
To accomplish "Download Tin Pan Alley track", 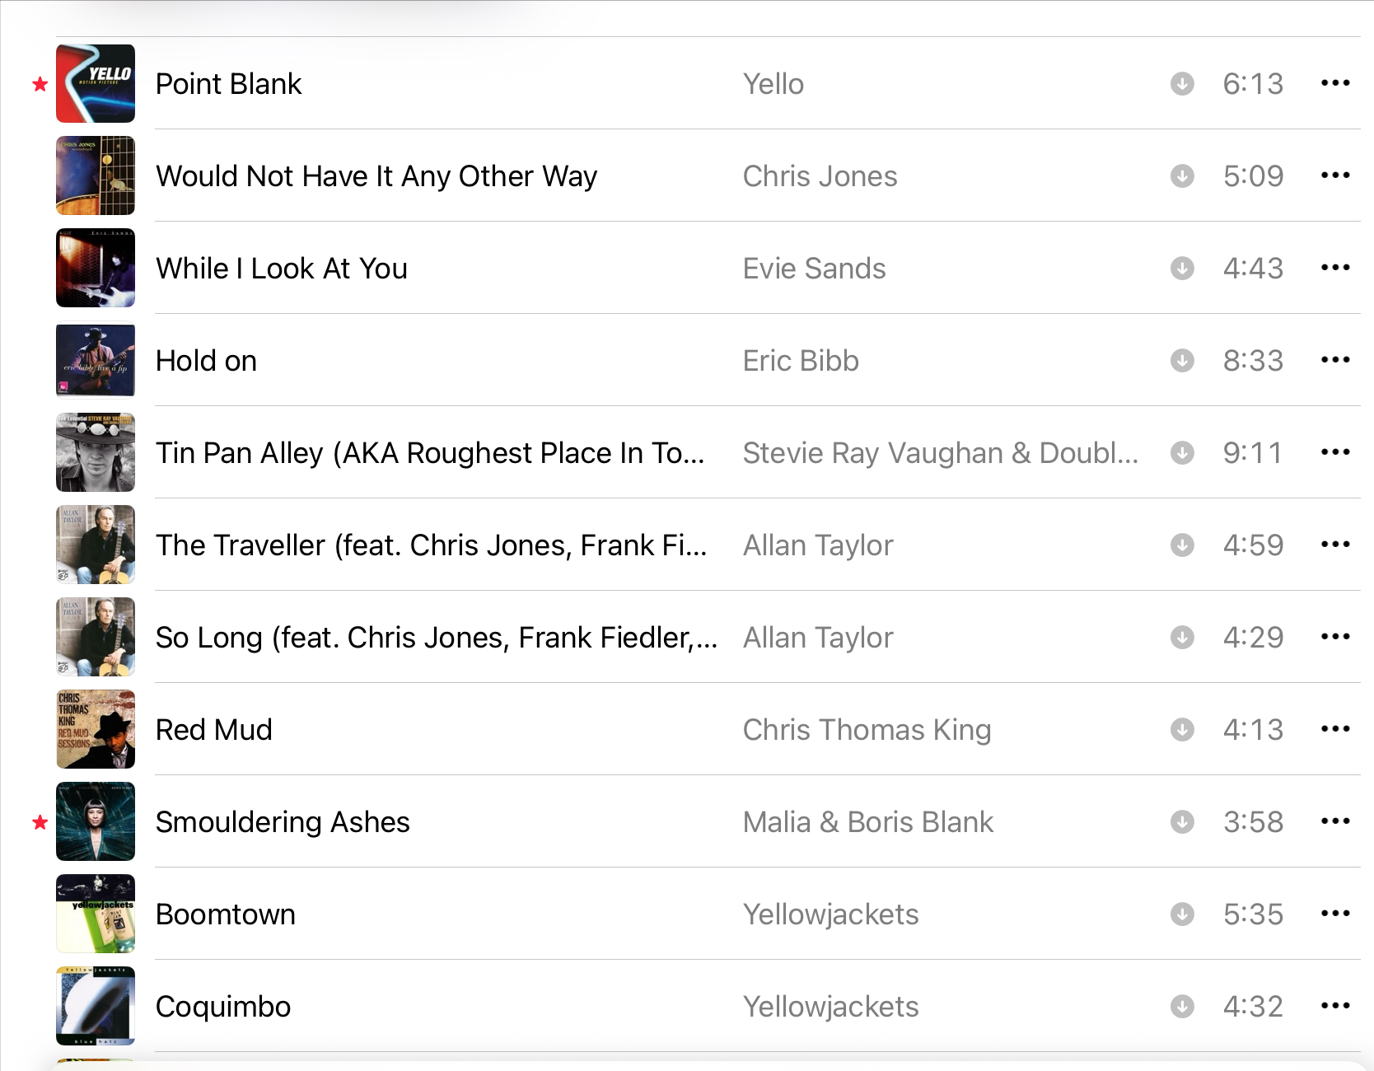I will coord(1182,452).
